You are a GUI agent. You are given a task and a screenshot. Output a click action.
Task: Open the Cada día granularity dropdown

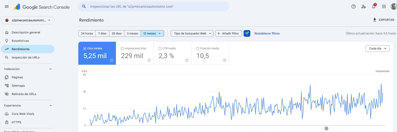pos(377,49)
